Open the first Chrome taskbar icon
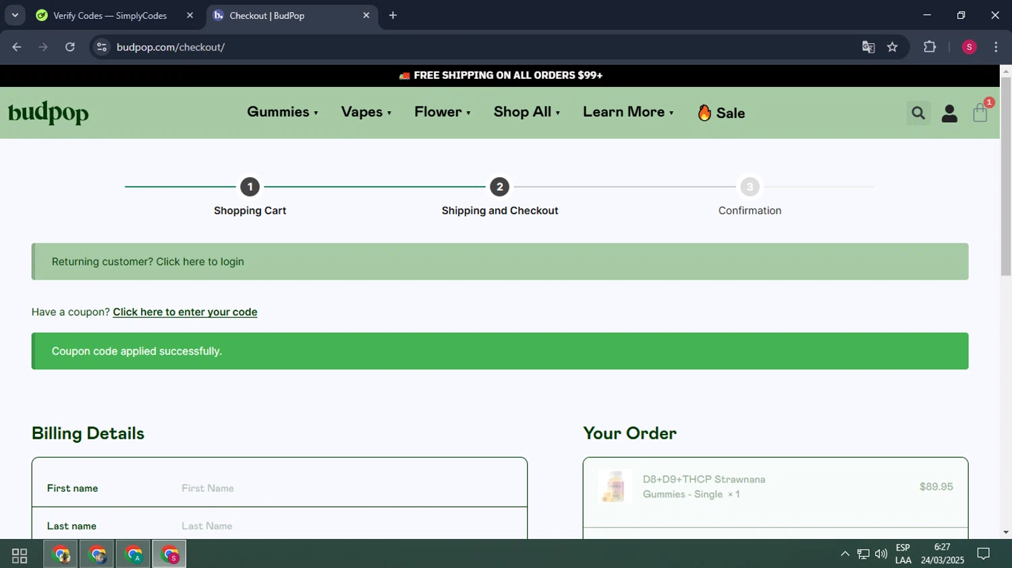The height and width of the screenshot is (568, 1012). (x=61, y=555)
